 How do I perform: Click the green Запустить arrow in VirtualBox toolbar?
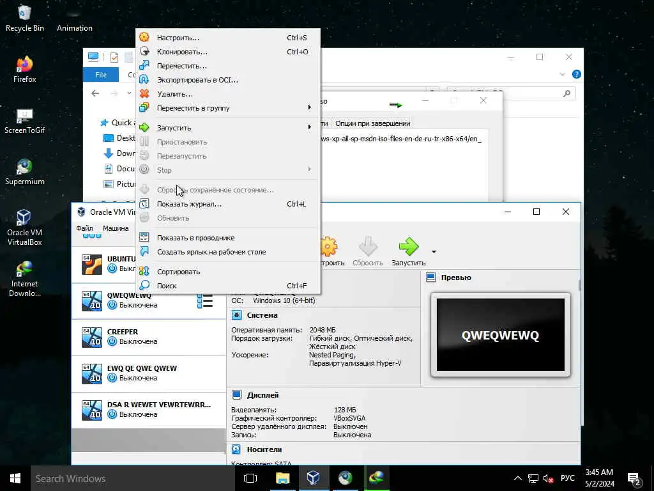[408, 246]
